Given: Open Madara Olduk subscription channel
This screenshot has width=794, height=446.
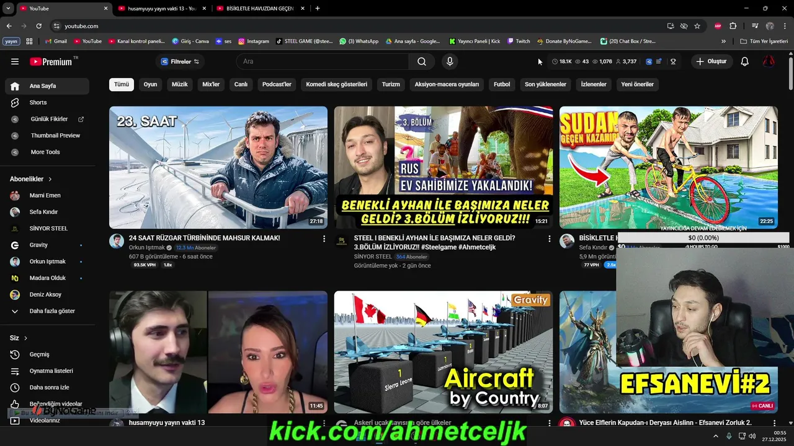Looking at the screenshot, I should coord(47,278).
